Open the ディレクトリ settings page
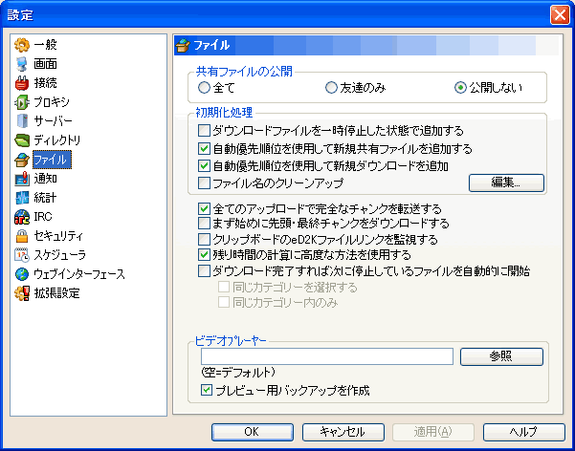575x451 pixels. point(57,140)
